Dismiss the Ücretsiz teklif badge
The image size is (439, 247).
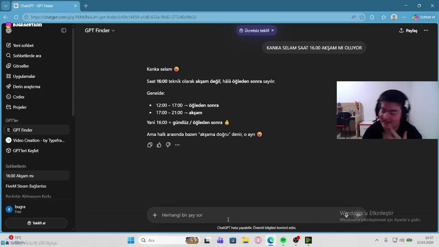[273, 31]
